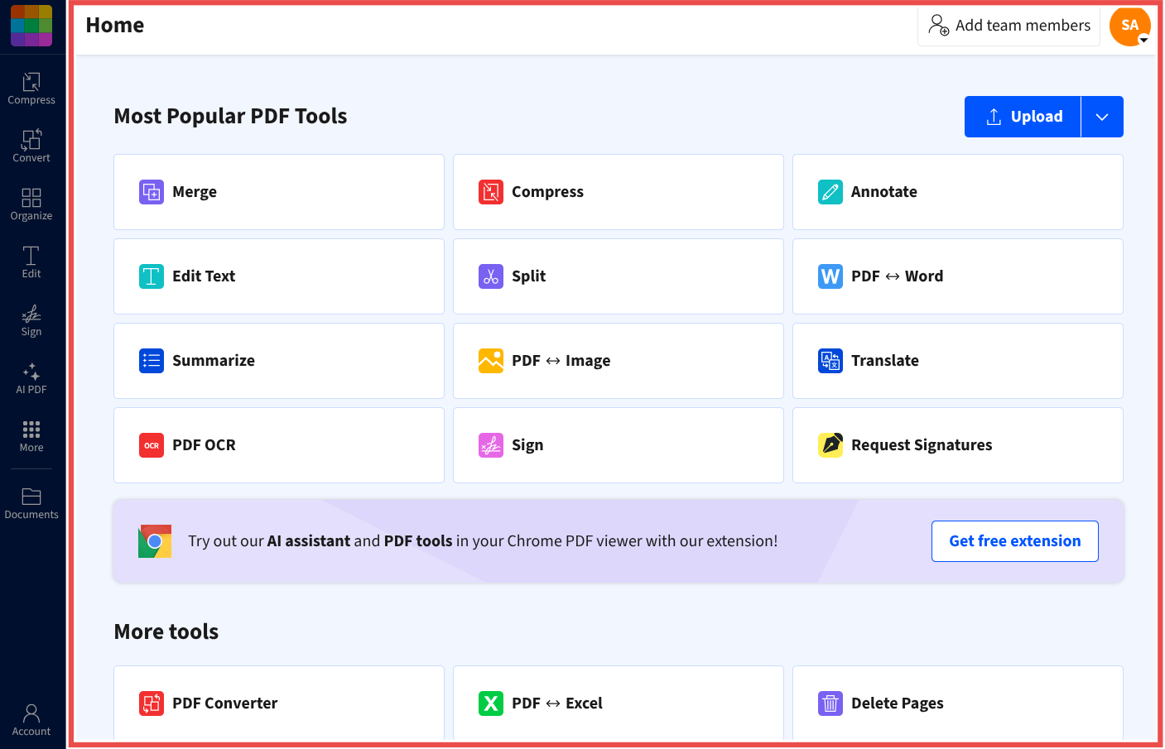Open Account settings from the sidebar
Screen dimensions: 1165x749
tap(31, 719)
